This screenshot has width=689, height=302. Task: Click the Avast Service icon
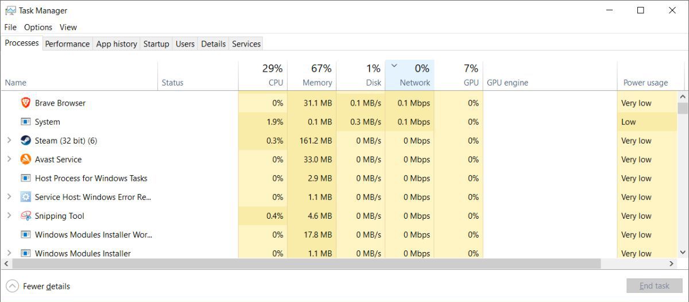26,160
